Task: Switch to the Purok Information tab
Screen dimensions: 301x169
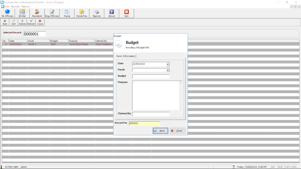Action: click(x=126, y=56)
